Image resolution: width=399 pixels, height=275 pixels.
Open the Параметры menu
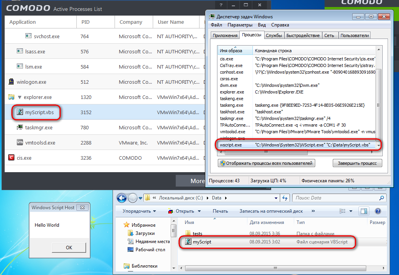[240, 25]
